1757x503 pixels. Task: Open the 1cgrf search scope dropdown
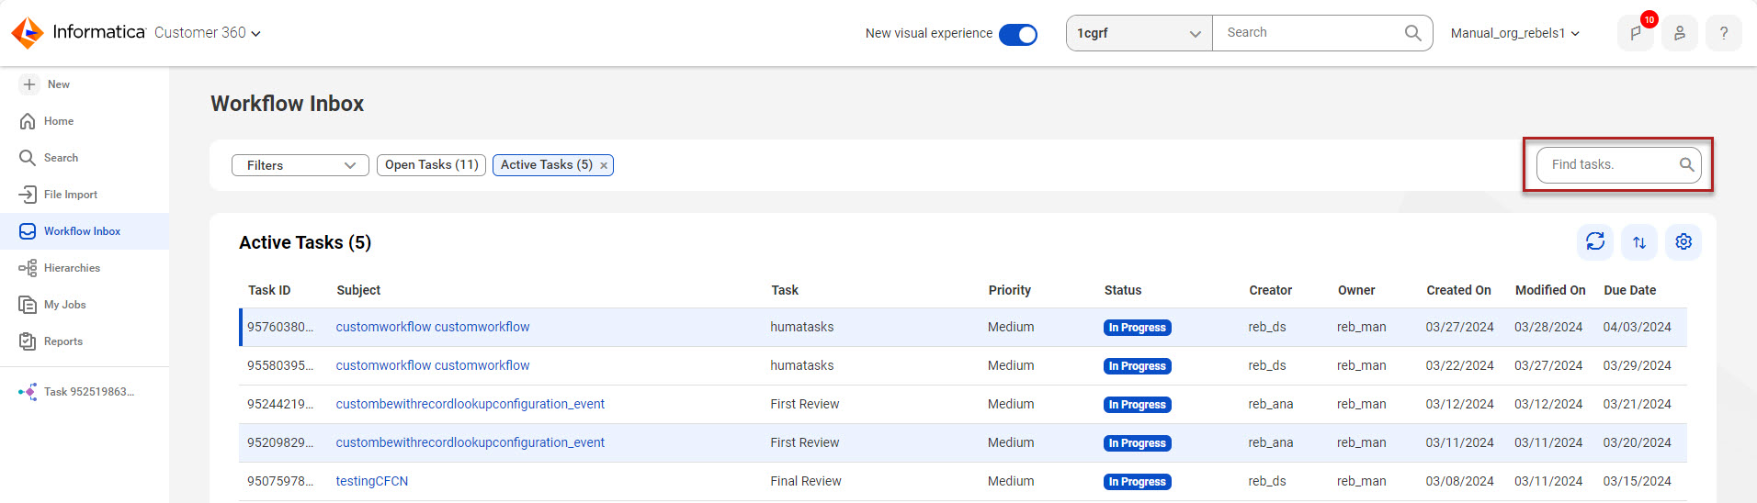coord(1139,33)
